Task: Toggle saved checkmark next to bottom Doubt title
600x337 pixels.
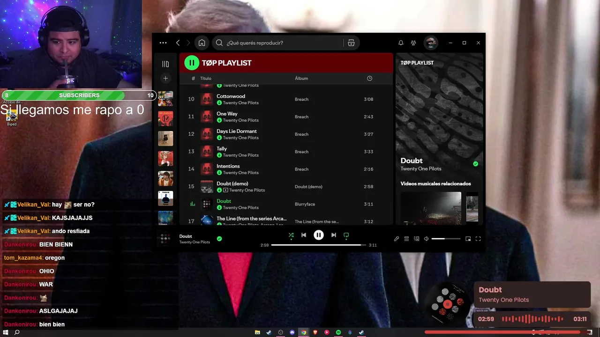Action: coord(219,239)
